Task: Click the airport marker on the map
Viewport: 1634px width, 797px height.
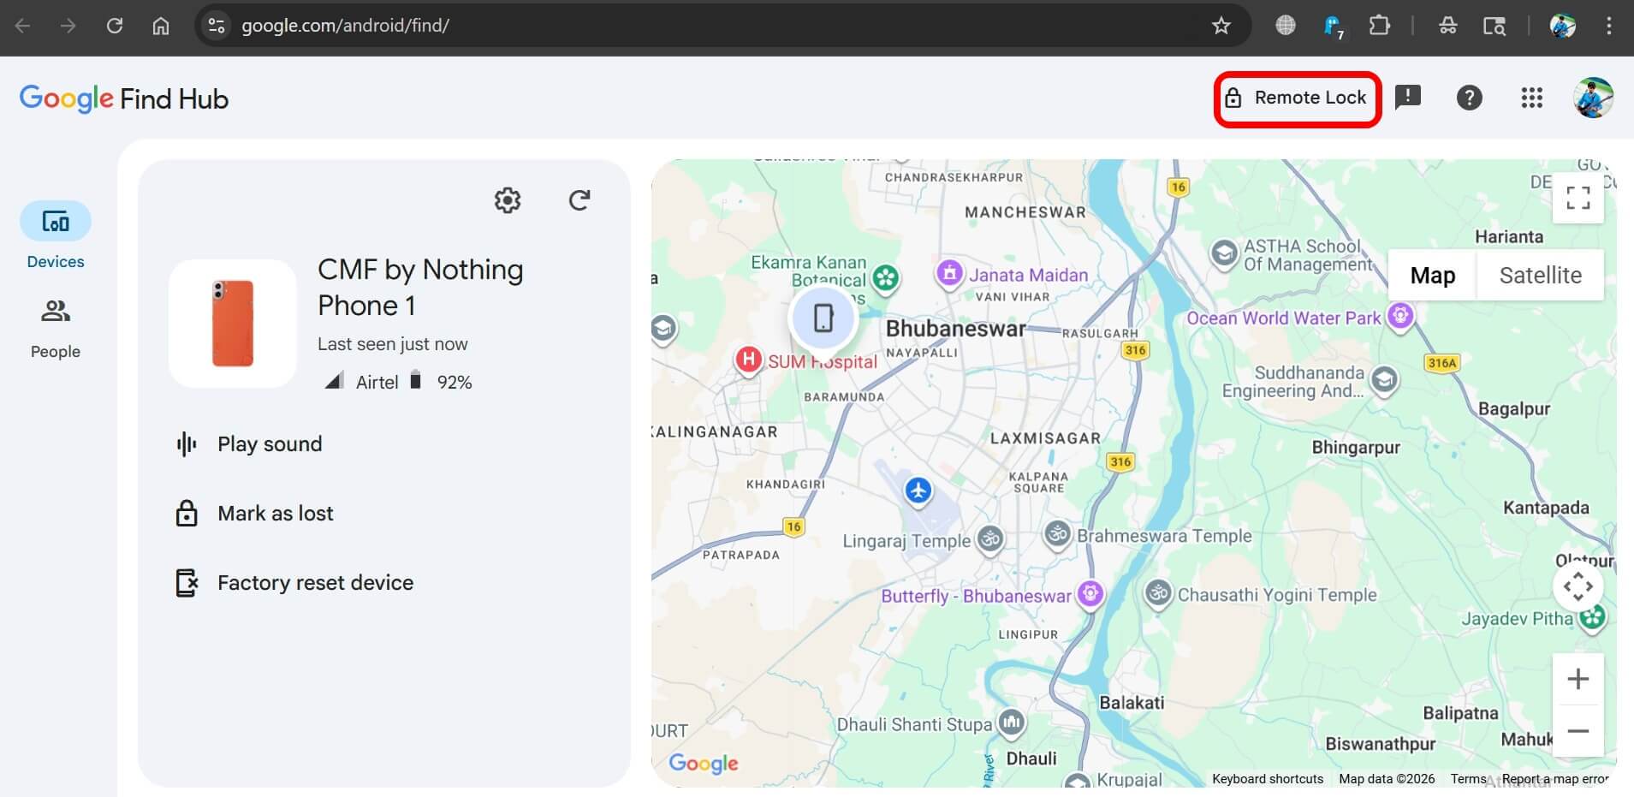Action: pos(918,491)
